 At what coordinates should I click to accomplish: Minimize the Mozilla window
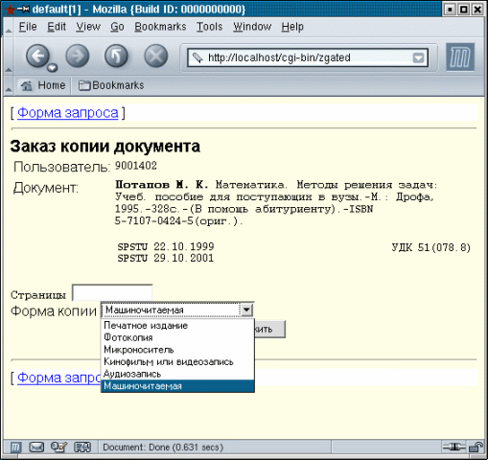[450, 10]
